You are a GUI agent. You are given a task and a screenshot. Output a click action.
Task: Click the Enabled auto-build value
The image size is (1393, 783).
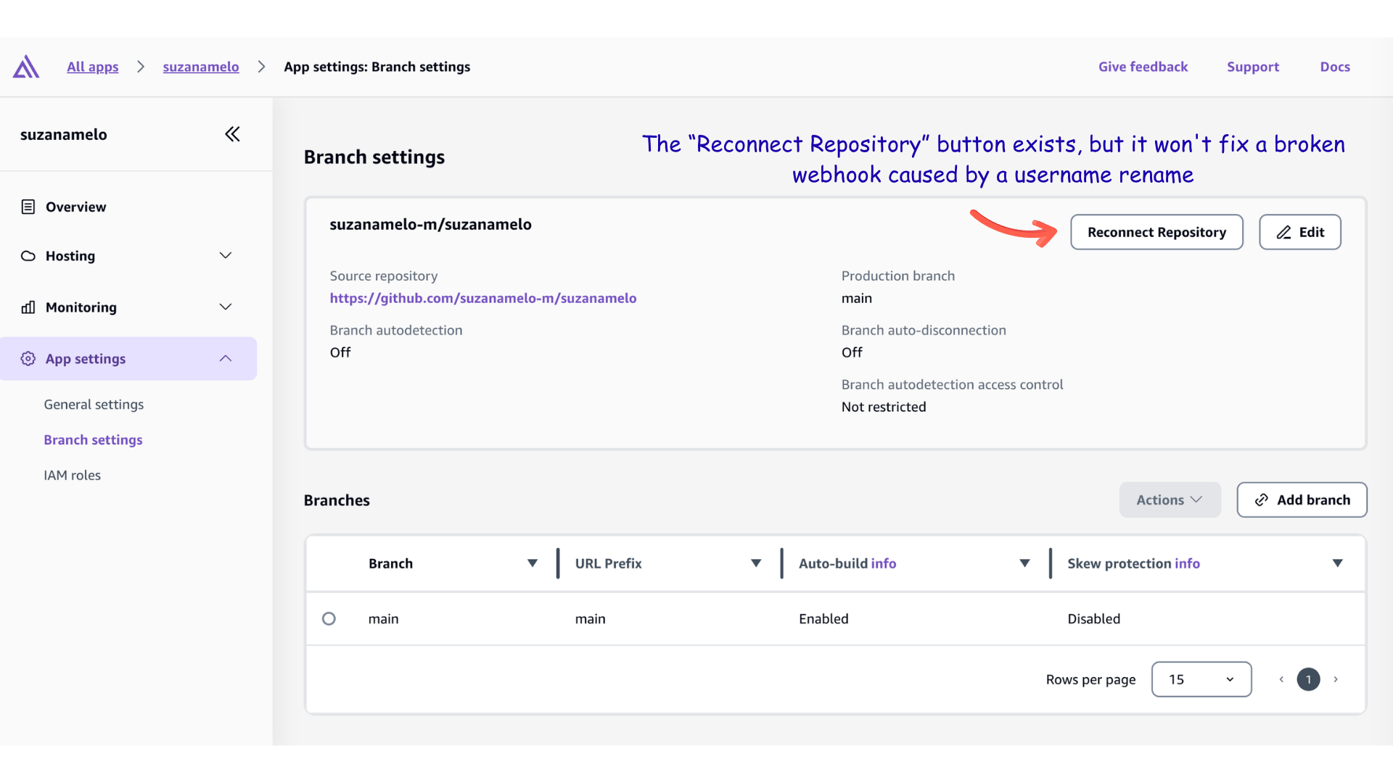pos(823,619)
